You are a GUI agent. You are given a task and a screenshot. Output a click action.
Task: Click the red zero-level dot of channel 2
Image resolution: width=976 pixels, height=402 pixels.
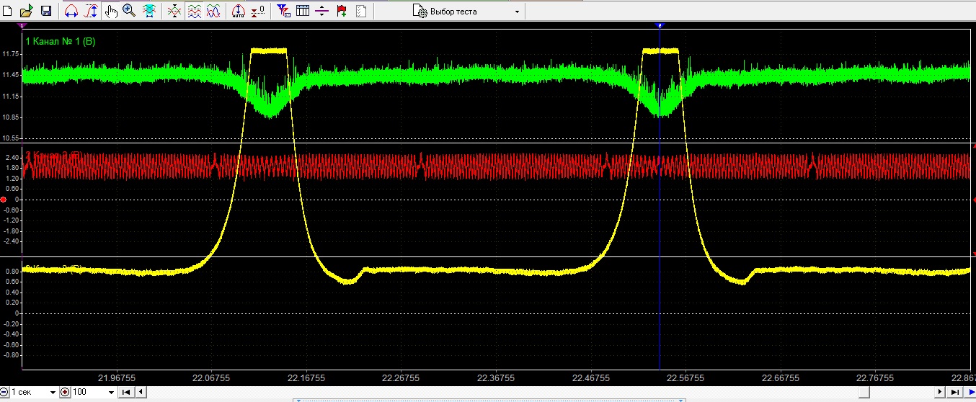pos(4,199)
